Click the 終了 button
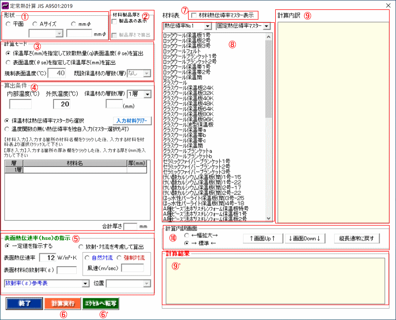This screenshot has height=320, width=396. [23, 303]
